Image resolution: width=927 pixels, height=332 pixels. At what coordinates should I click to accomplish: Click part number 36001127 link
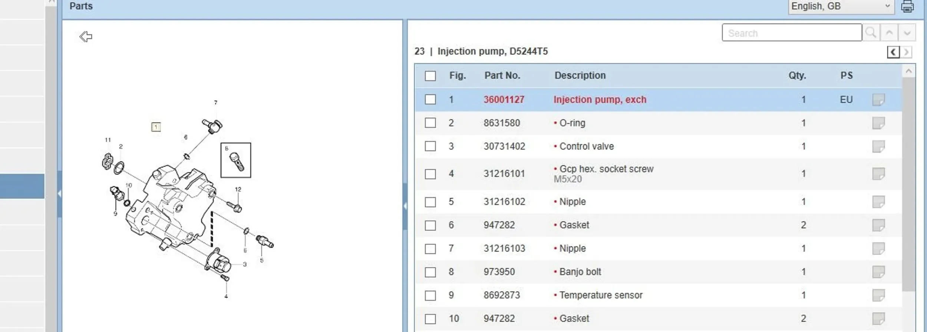tap(504, 100)
